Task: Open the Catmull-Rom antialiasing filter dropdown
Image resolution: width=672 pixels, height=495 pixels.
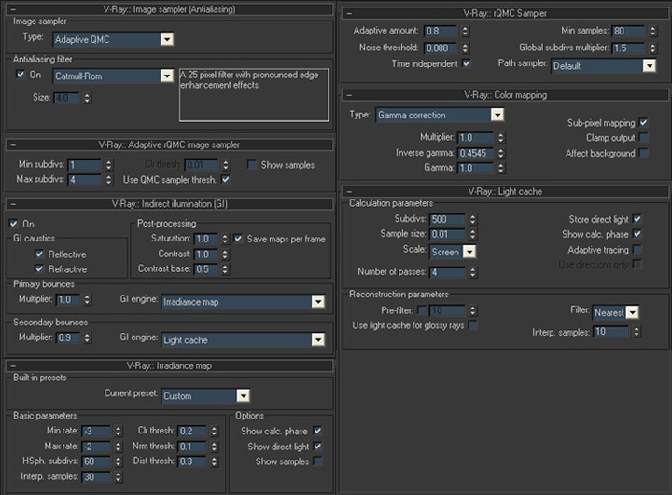Action: (166, 76)
